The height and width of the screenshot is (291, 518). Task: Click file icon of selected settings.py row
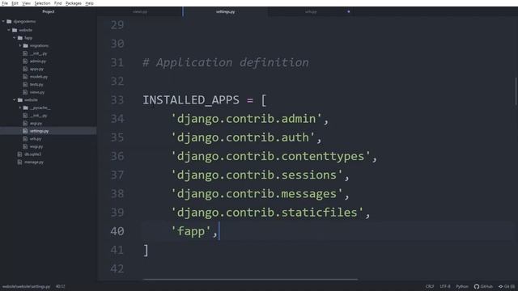(25, 131)
